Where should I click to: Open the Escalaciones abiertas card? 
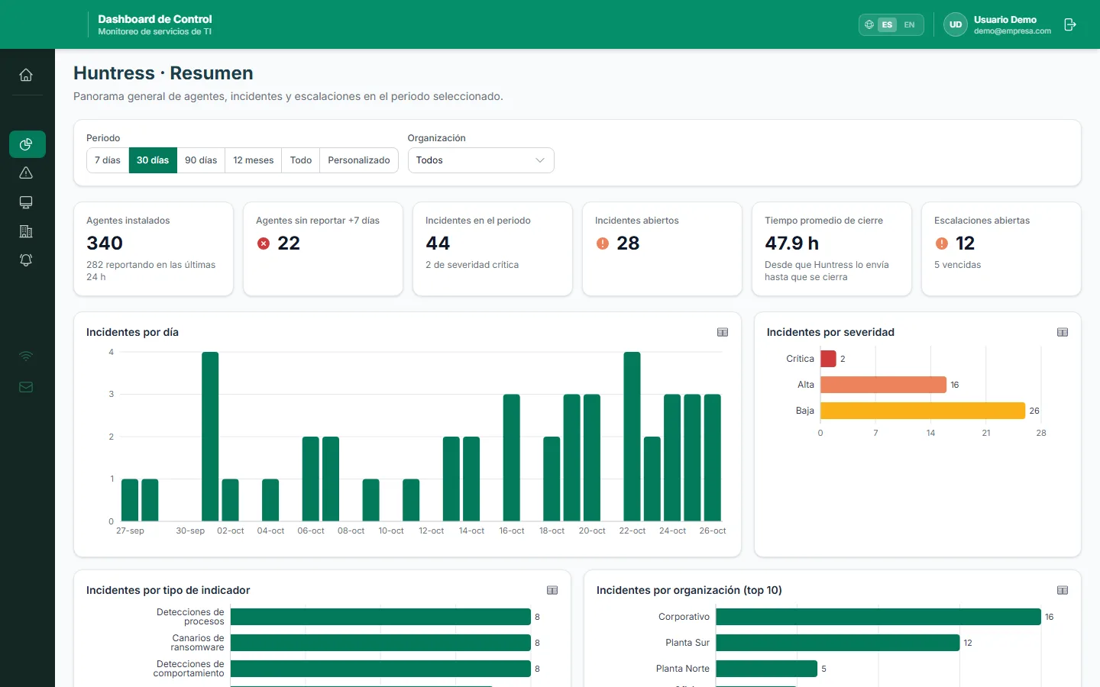(1001, 249)
